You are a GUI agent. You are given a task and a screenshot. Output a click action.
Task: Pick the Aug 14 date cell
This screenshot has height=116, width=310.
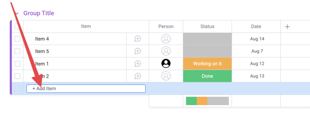[x=257, y=39]
